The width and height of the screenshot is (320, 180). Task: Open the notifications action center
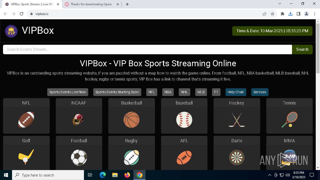tap(312, 175)
